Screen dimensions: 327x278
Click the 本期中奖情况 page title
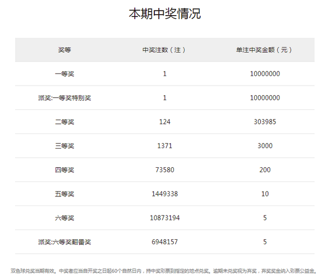coord(165,14)
